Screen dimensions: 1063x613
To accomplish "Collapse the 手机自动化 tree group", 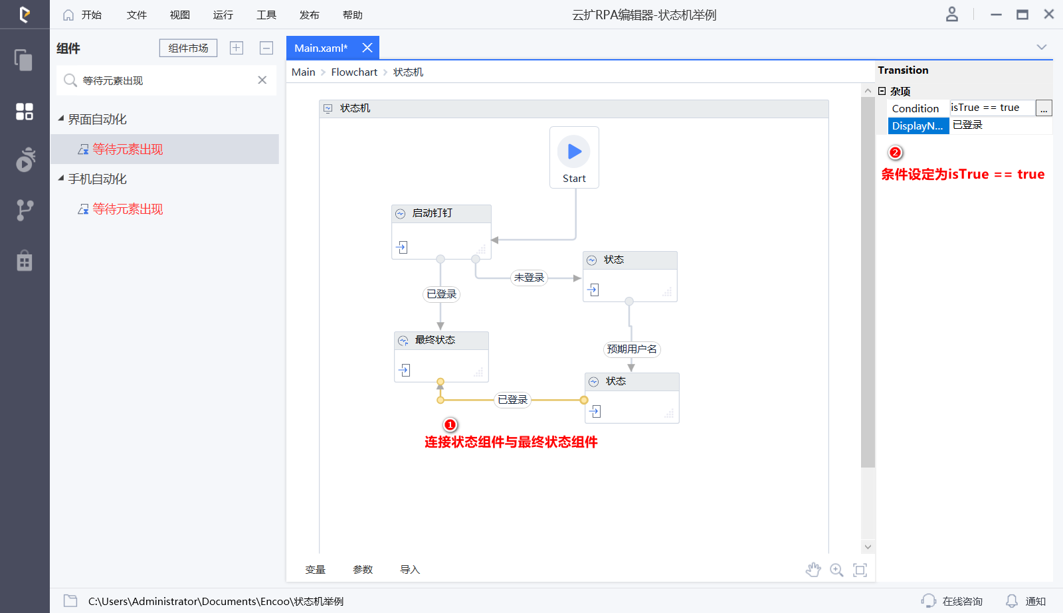I will tap(61, 179).
